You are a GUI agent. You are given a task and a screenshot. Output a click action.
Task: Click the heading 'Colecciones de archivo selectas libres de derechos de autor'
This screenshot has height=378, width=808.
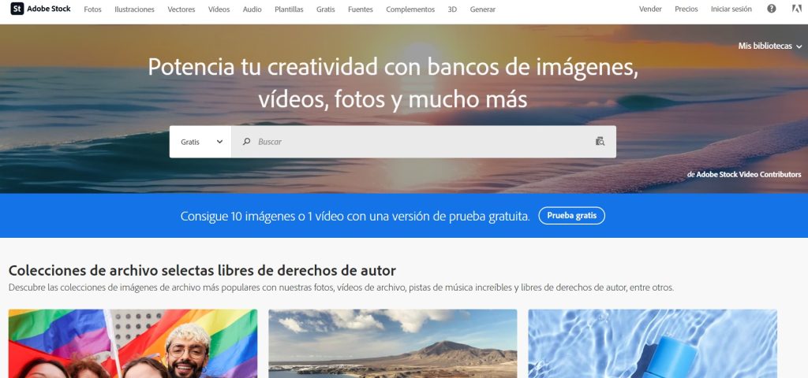[x=202, y=271]
